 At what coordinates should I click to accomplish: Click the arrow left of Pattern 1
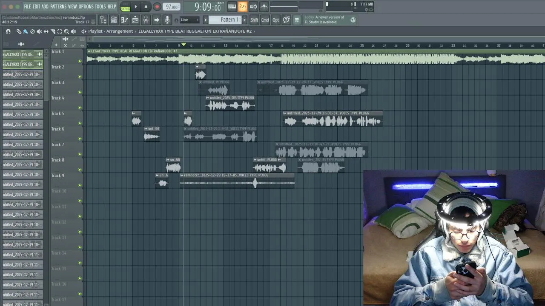click(x=206, y=20)
